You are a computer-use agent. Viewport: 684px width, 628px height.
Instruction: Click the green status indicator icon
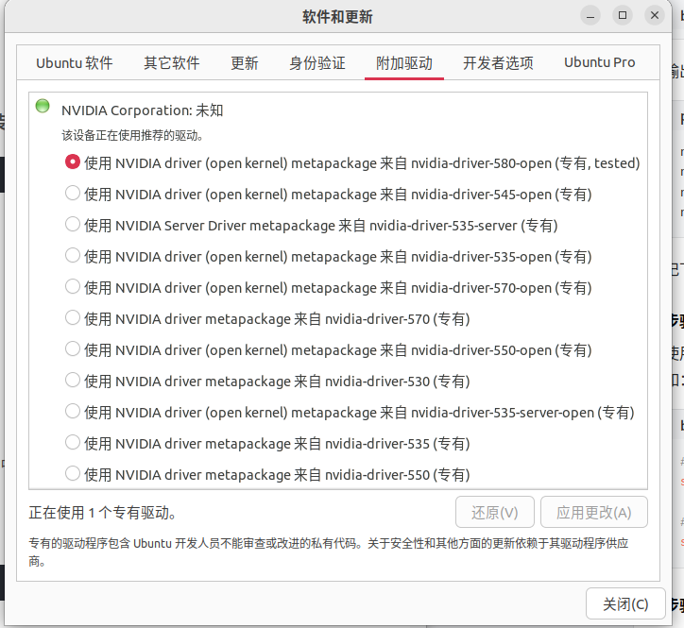click(43, 106)
